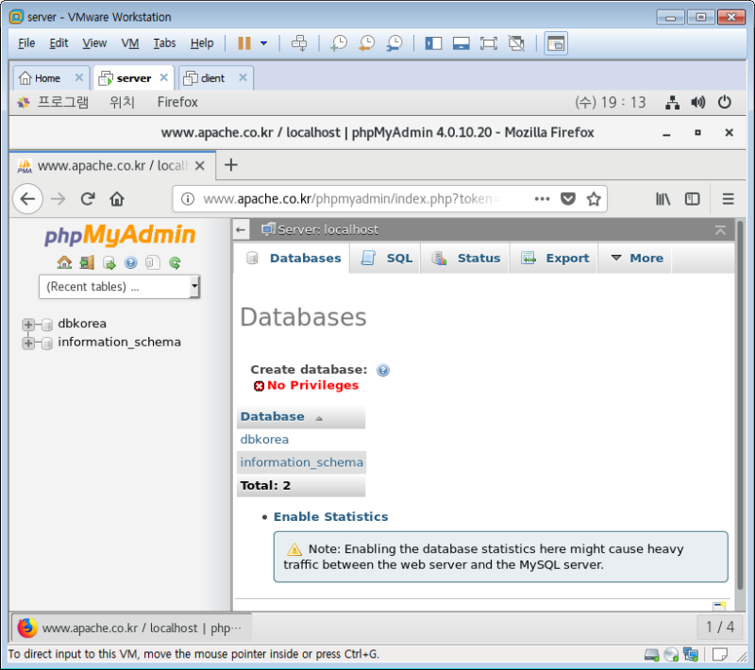755x670 pixels.
Task: Toggle the VMware library sidebar view icon
Action: pos(433,43)
